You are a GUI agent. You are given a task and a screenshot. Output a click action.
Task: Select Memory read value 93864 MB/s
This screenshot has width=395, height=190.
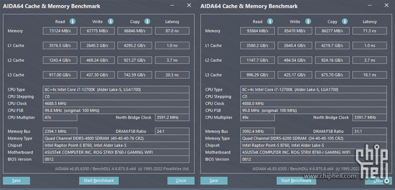click(x=258, y=31)
